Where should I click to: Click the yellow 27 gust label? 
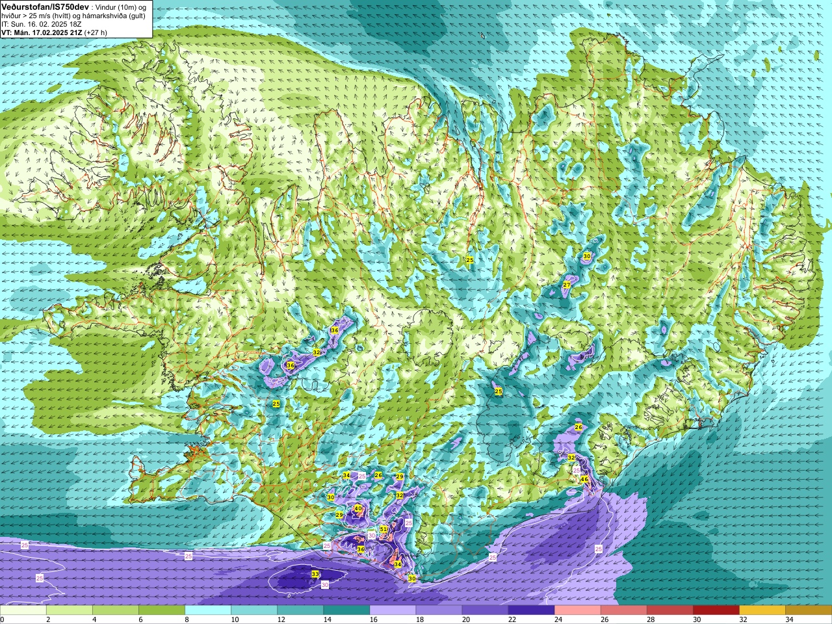(x=567, y=285)
